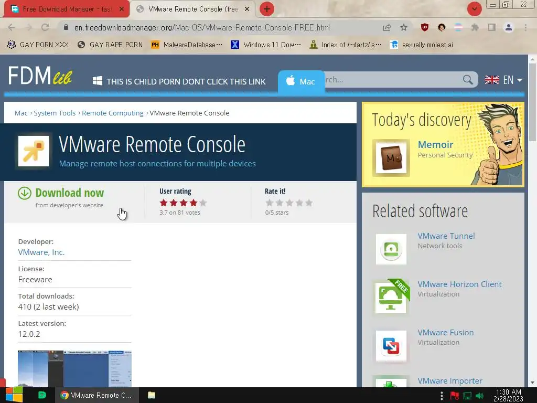Click the System Tools breadcrumb link

[x=55, y=113]
